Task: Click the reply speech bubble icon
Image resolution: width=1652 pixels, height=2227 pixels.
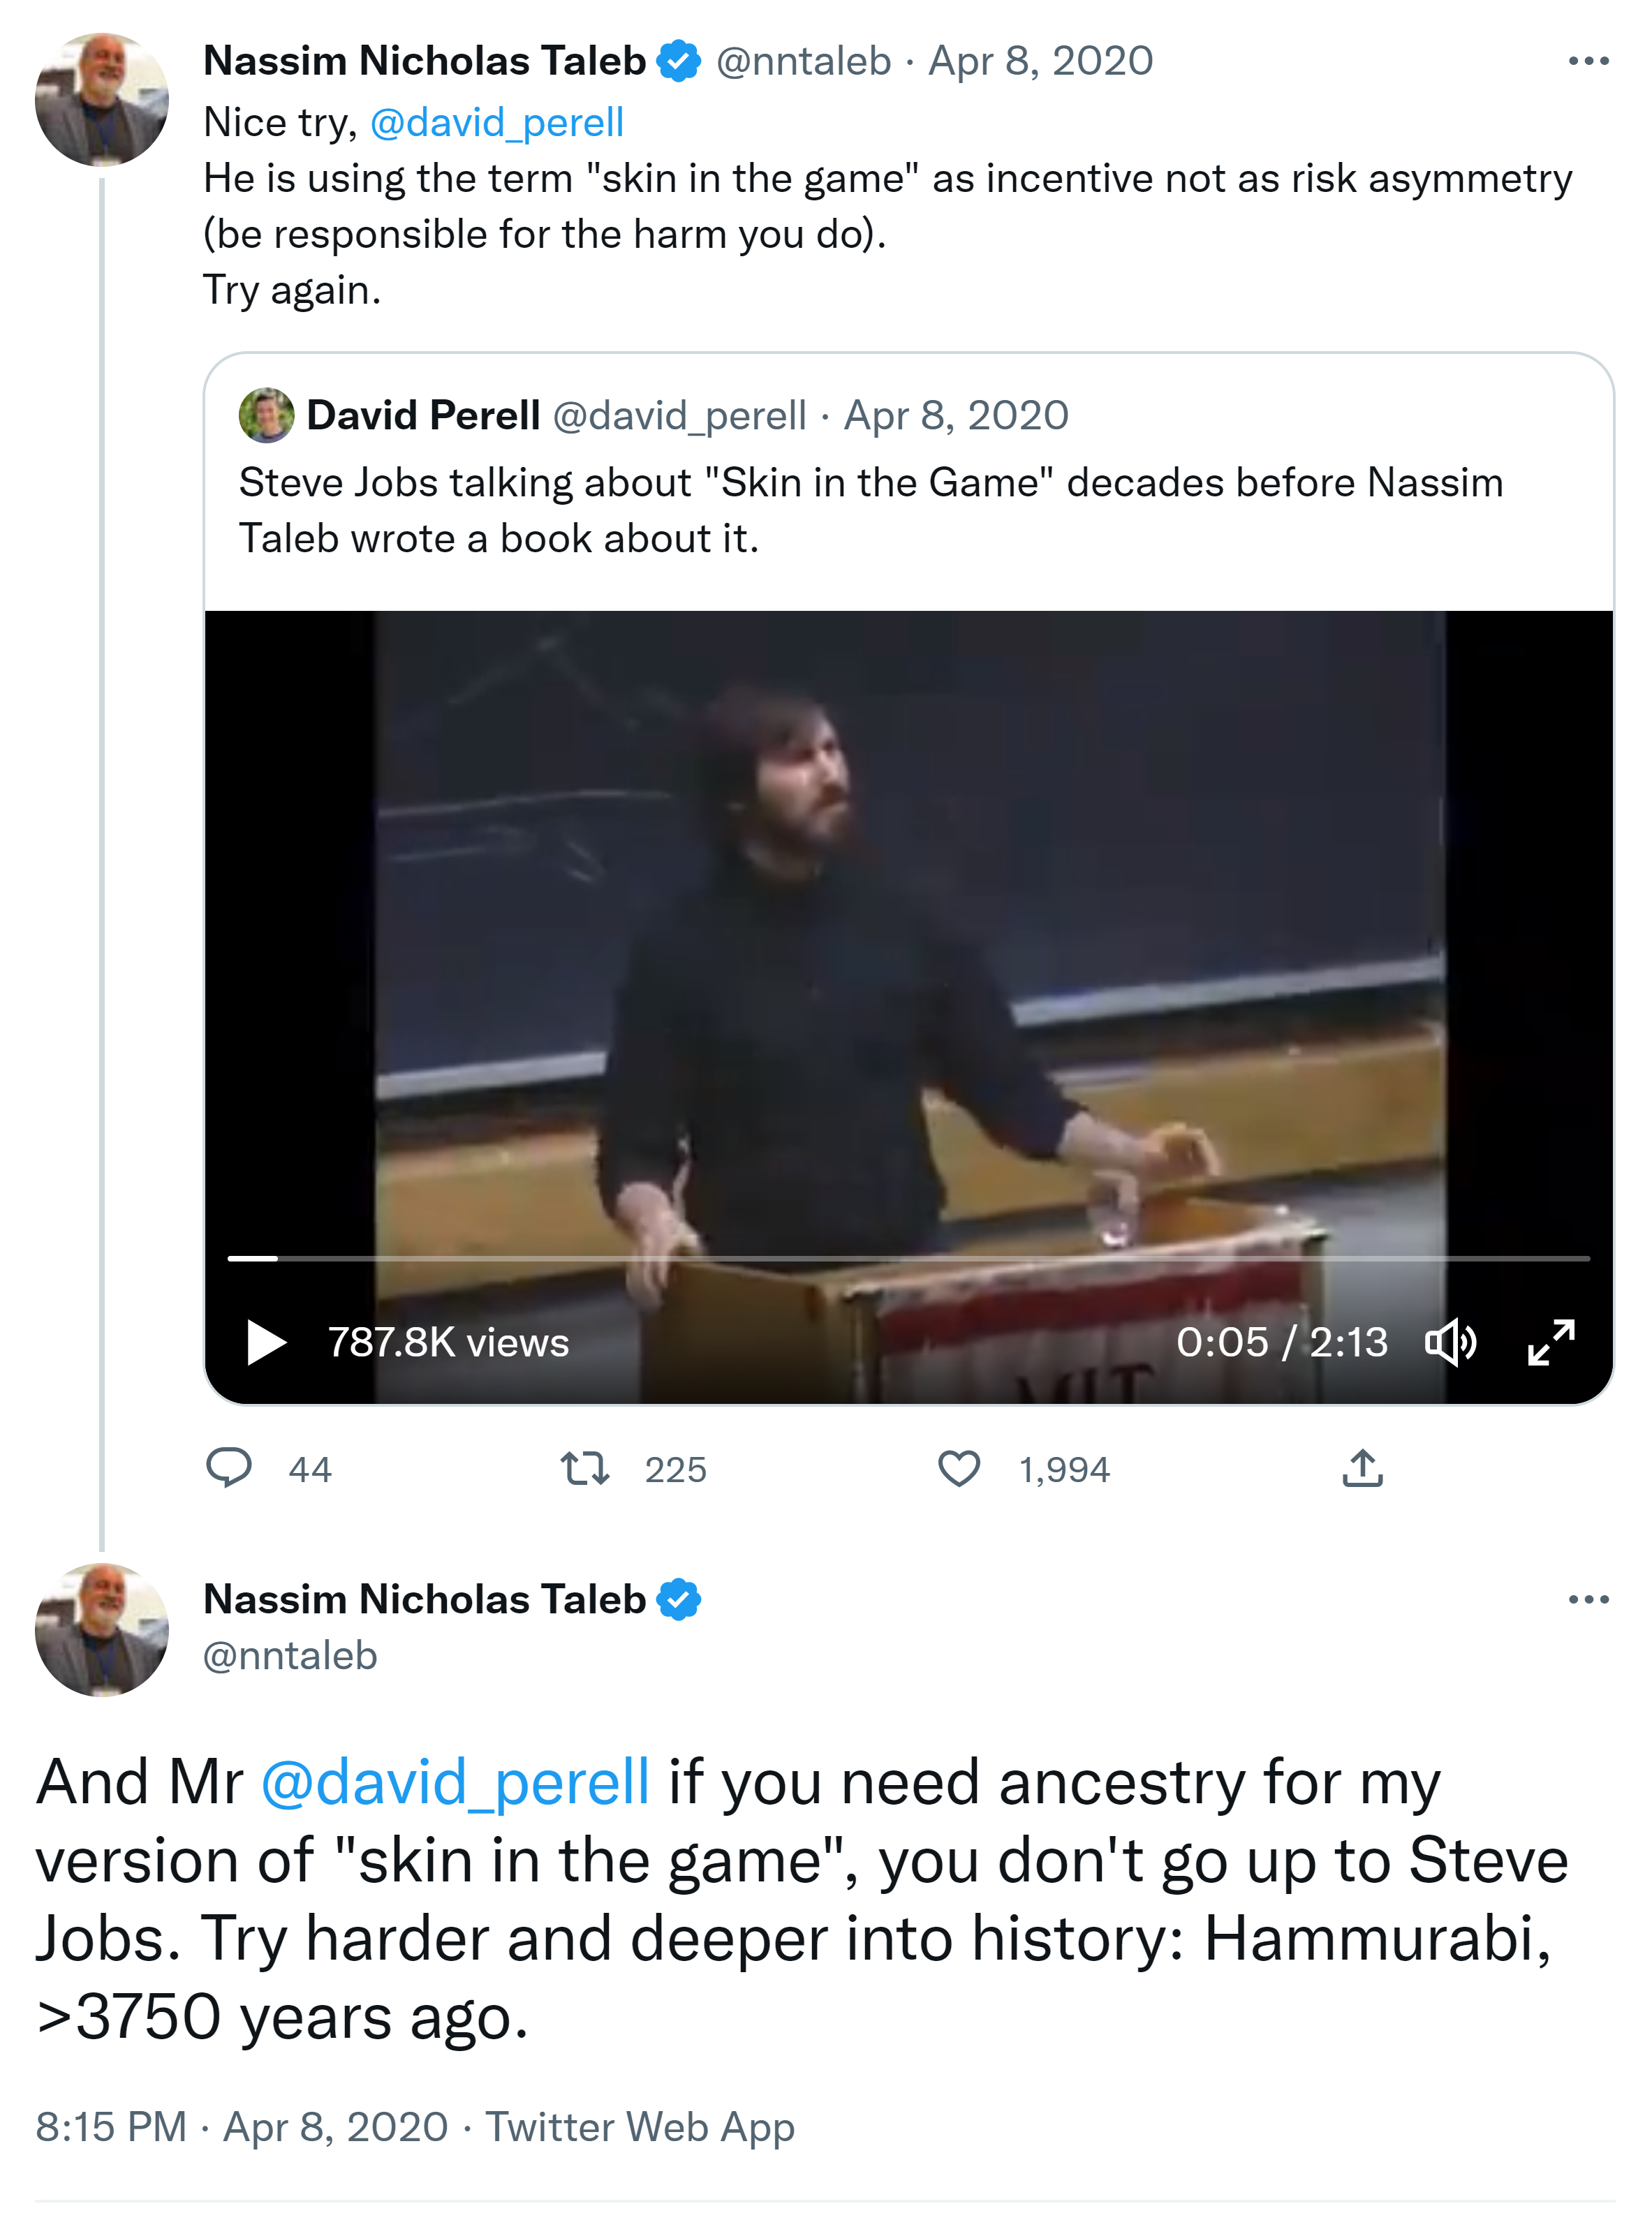Action: tap(229, 1467)
